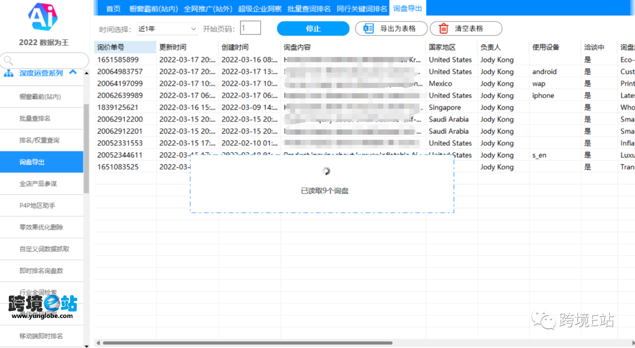Open the 超级企业洞察 tab
Screen dimensions: 635x348
[260, 8]
